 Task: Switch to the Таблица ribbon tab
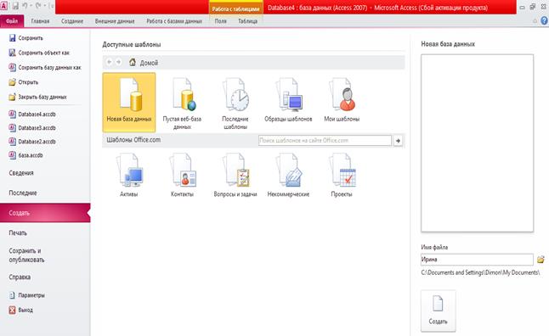(x=248, y=21)
